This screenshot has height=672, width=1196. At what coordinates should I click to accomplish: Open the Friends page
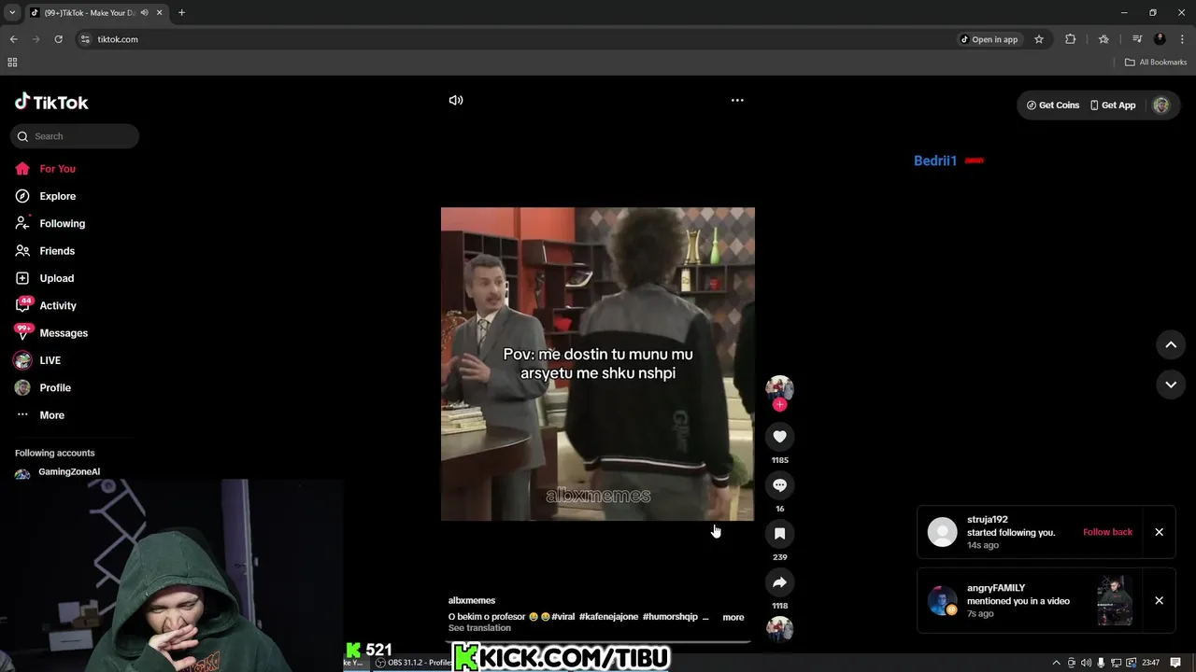pos(57,251)
